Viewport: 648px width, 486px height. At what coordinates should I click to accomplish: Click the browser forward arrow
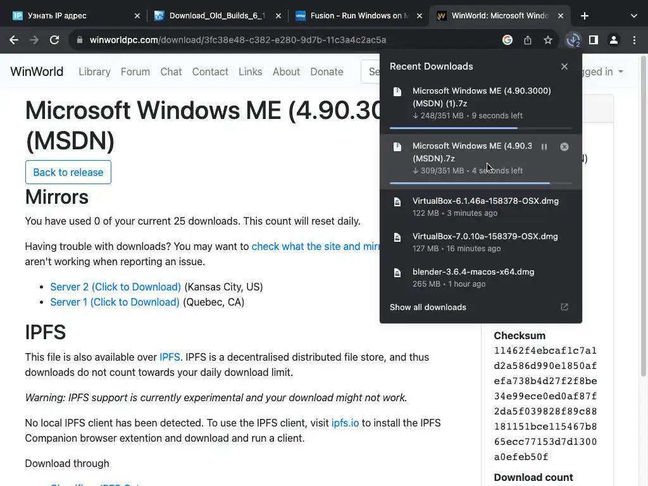(x=34, y=40)
